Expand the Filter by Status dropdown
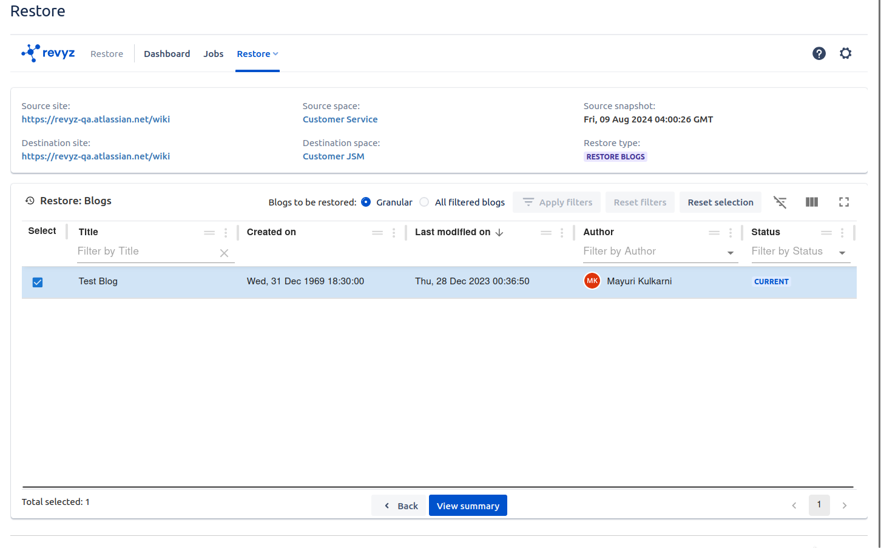881x548 pixels. [x=842, y=253]
